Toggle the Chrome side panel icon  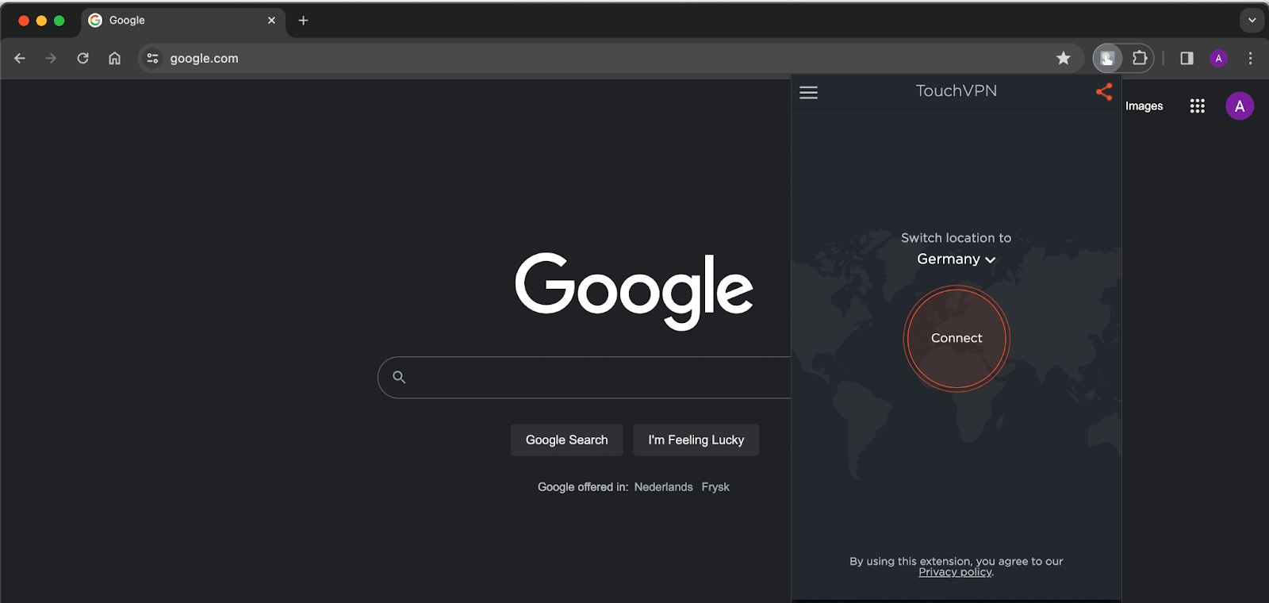pyautogui.click(x=1187, y=58)
